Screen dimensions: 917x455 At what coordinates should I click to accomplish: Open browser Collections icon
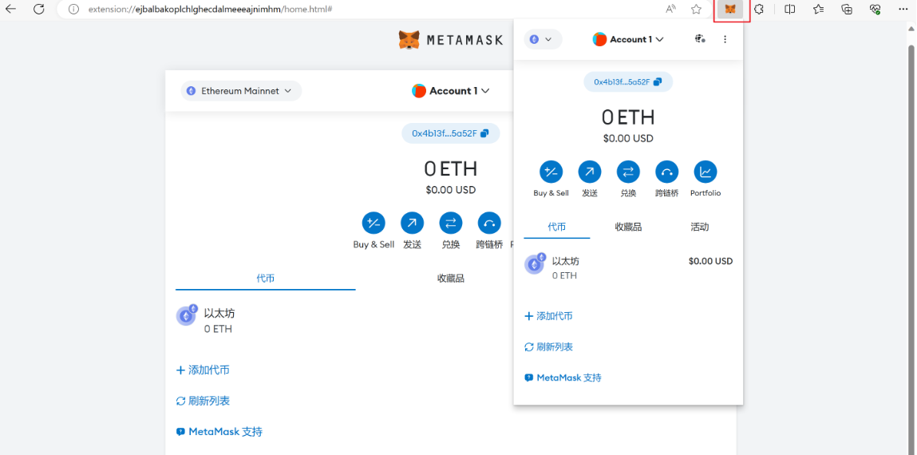[846, 10]
